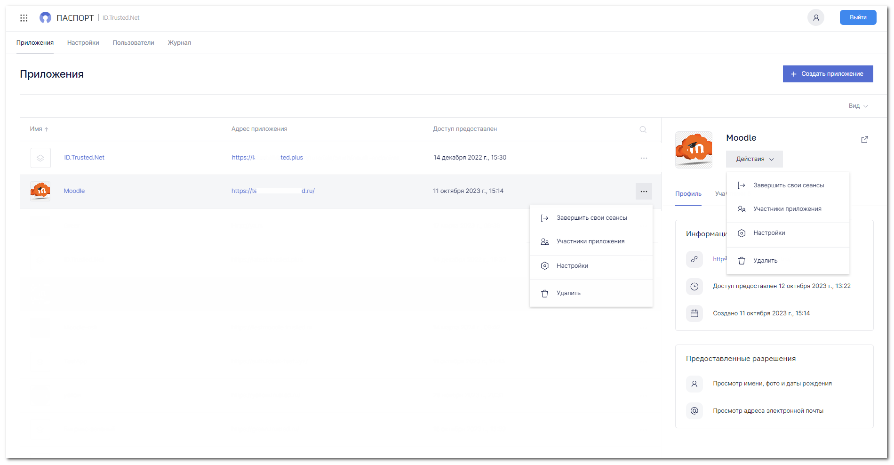This screenshot has width=894, height=465.
Task: Toggle the Действия dropdown button
Action: click(x=754, y=159)
